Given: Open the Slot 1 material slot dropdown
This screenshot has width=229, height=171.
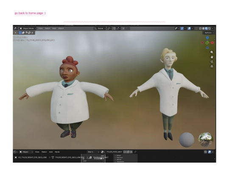Looking at the screenshot, I should coord(93,152).
